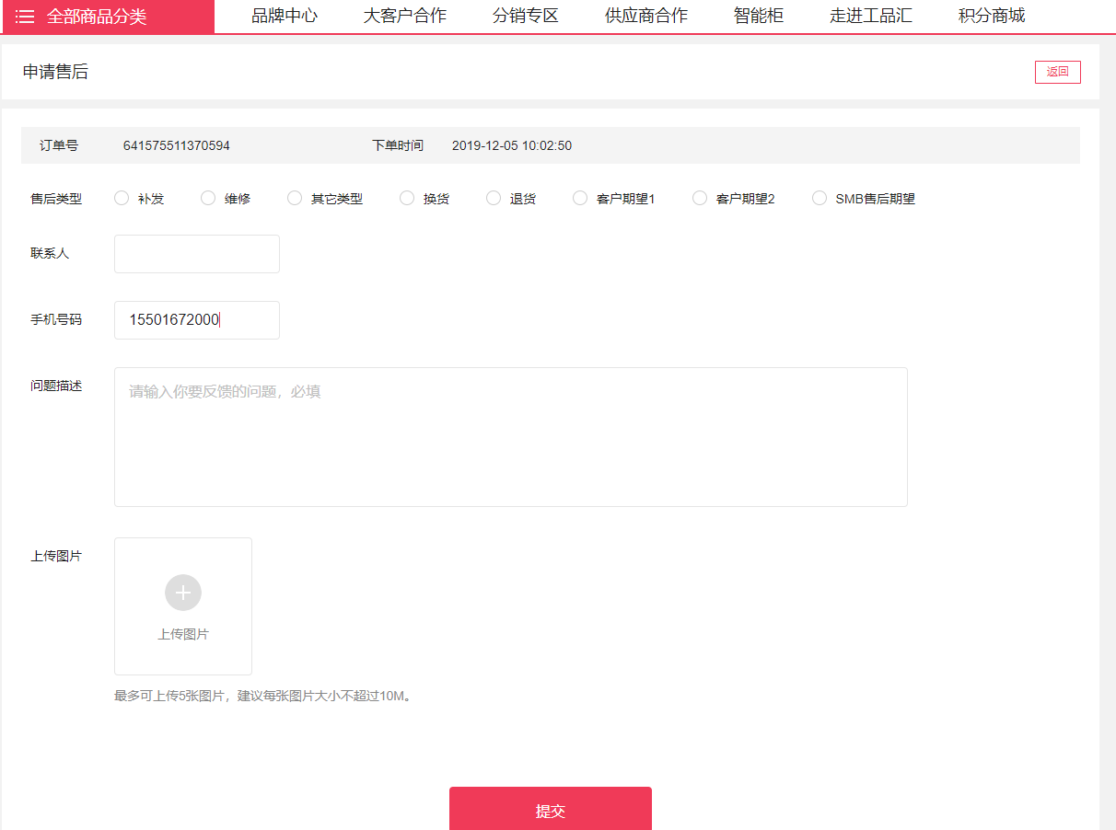Click the order time 2019-12-05 10:02:50

coord(512,145)
